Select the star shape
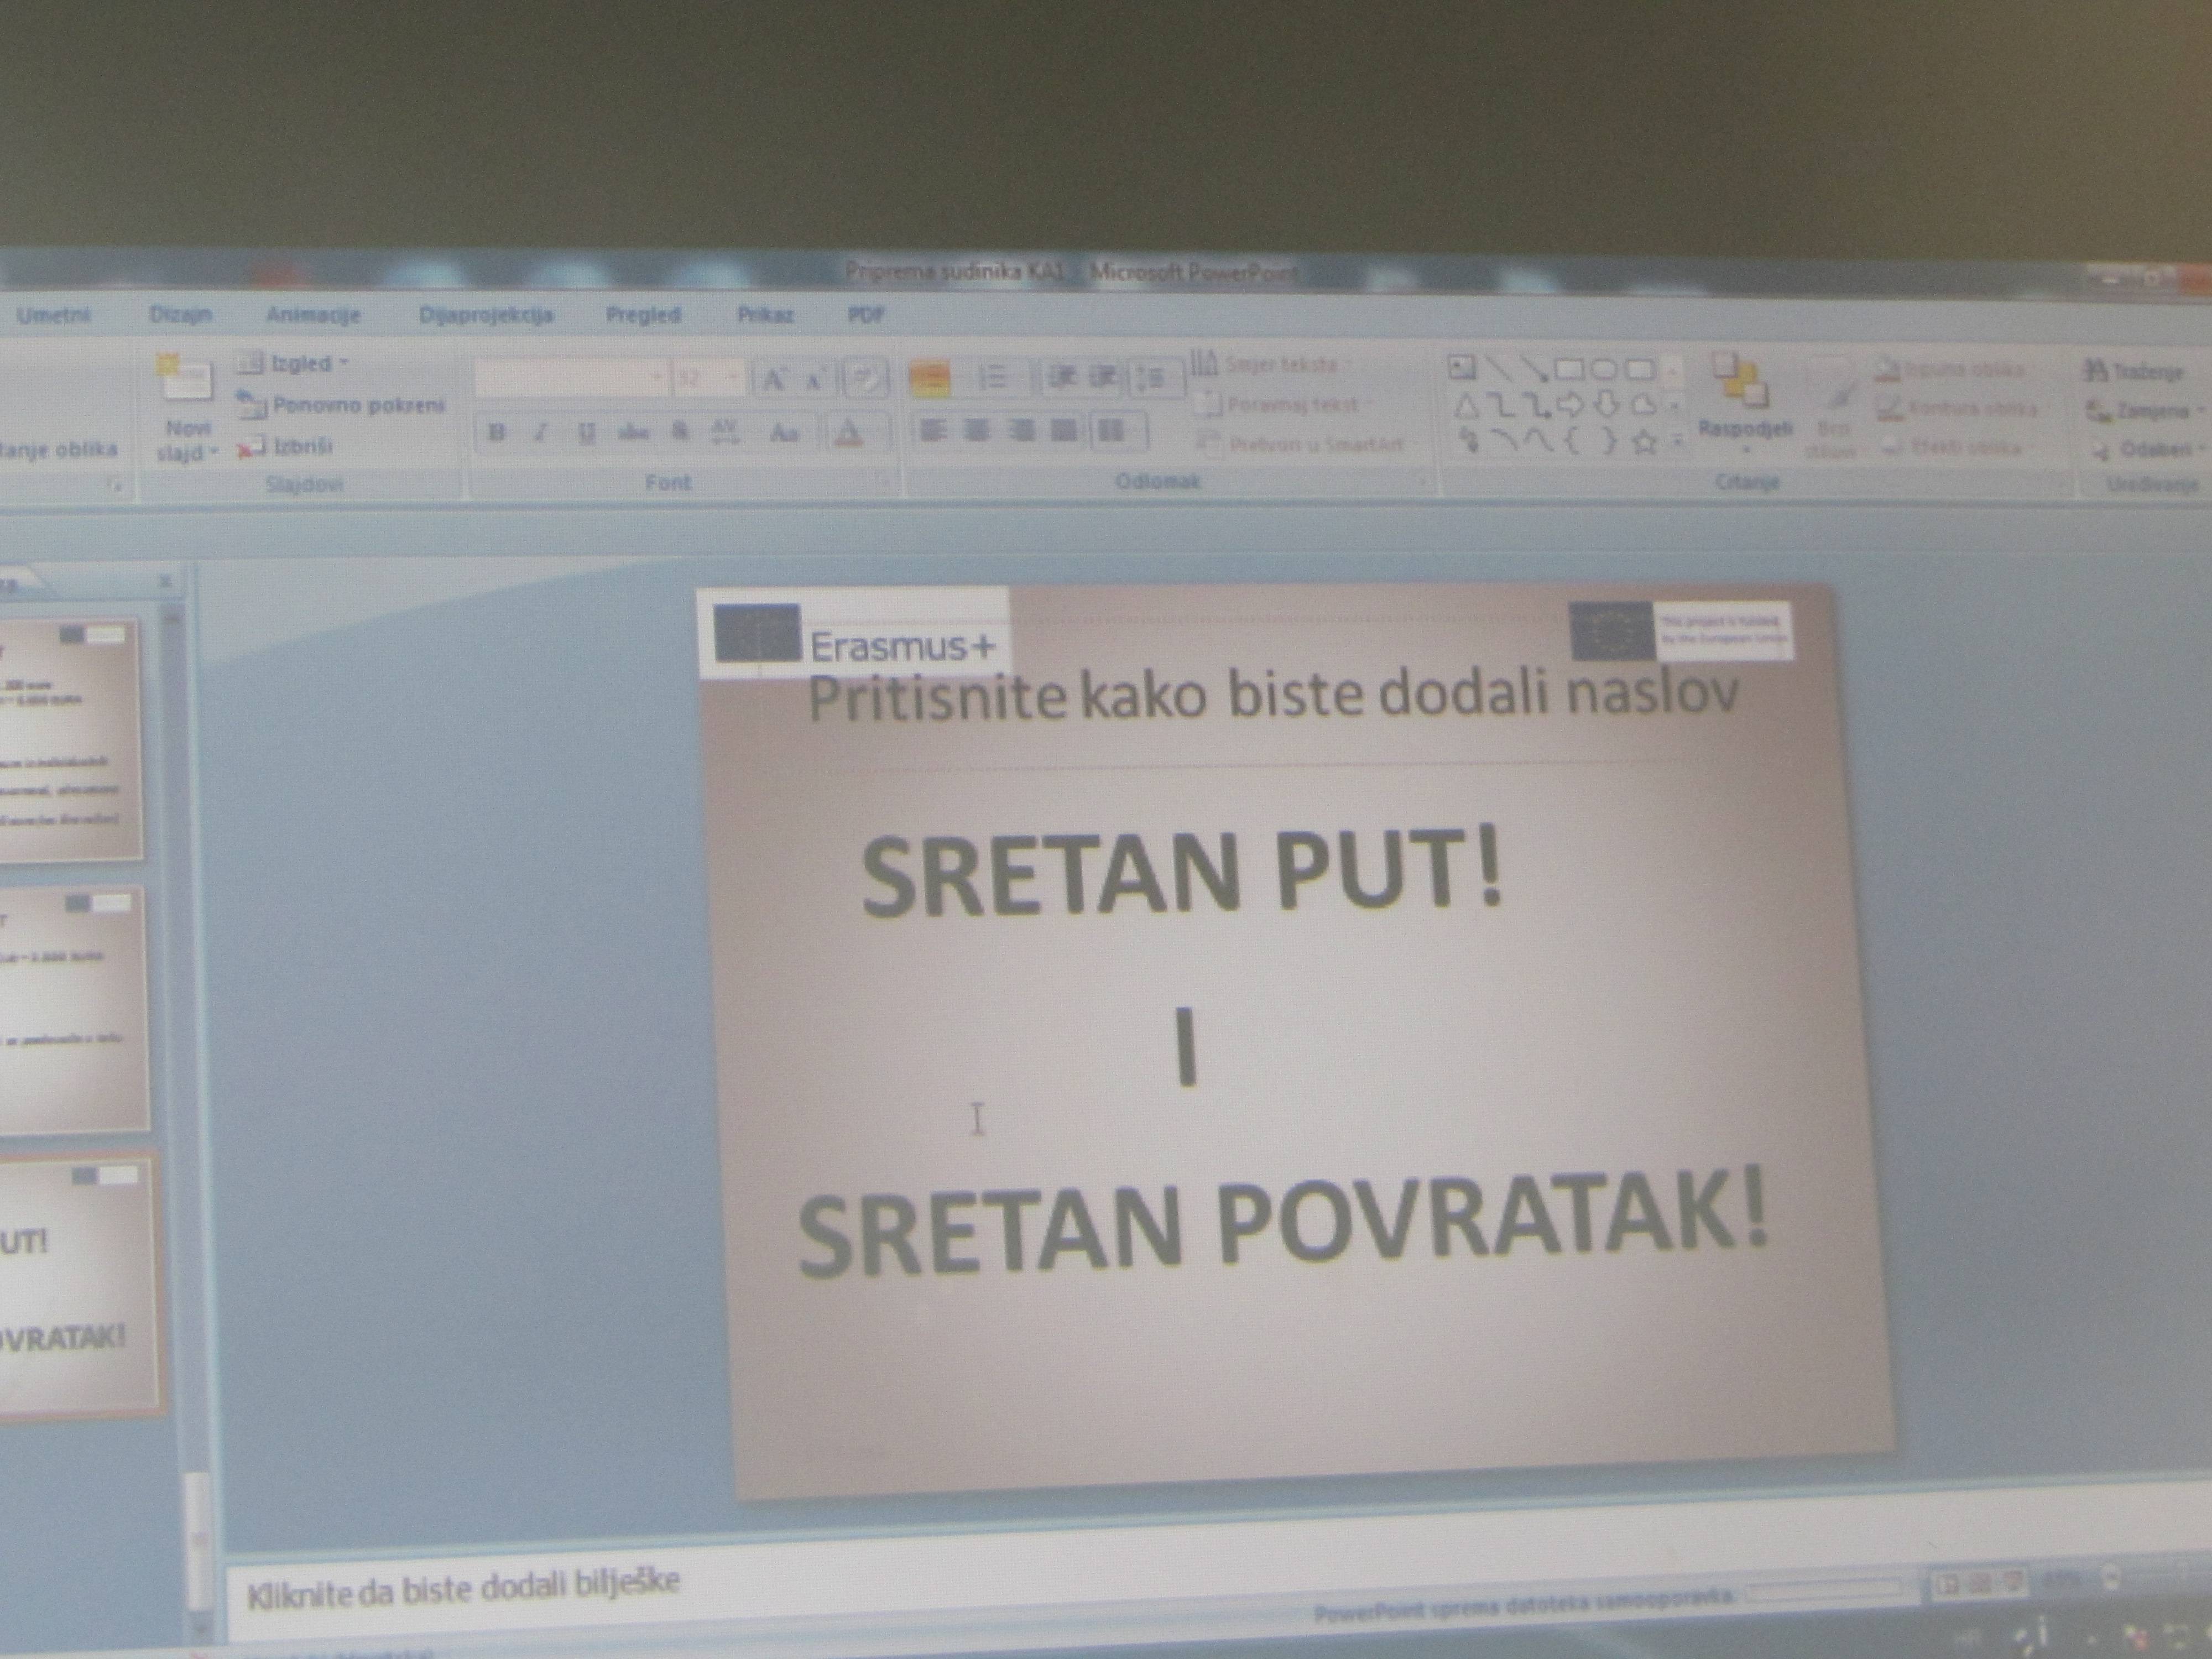Screen dimensions: 2212x1659 coord(1644,442)
